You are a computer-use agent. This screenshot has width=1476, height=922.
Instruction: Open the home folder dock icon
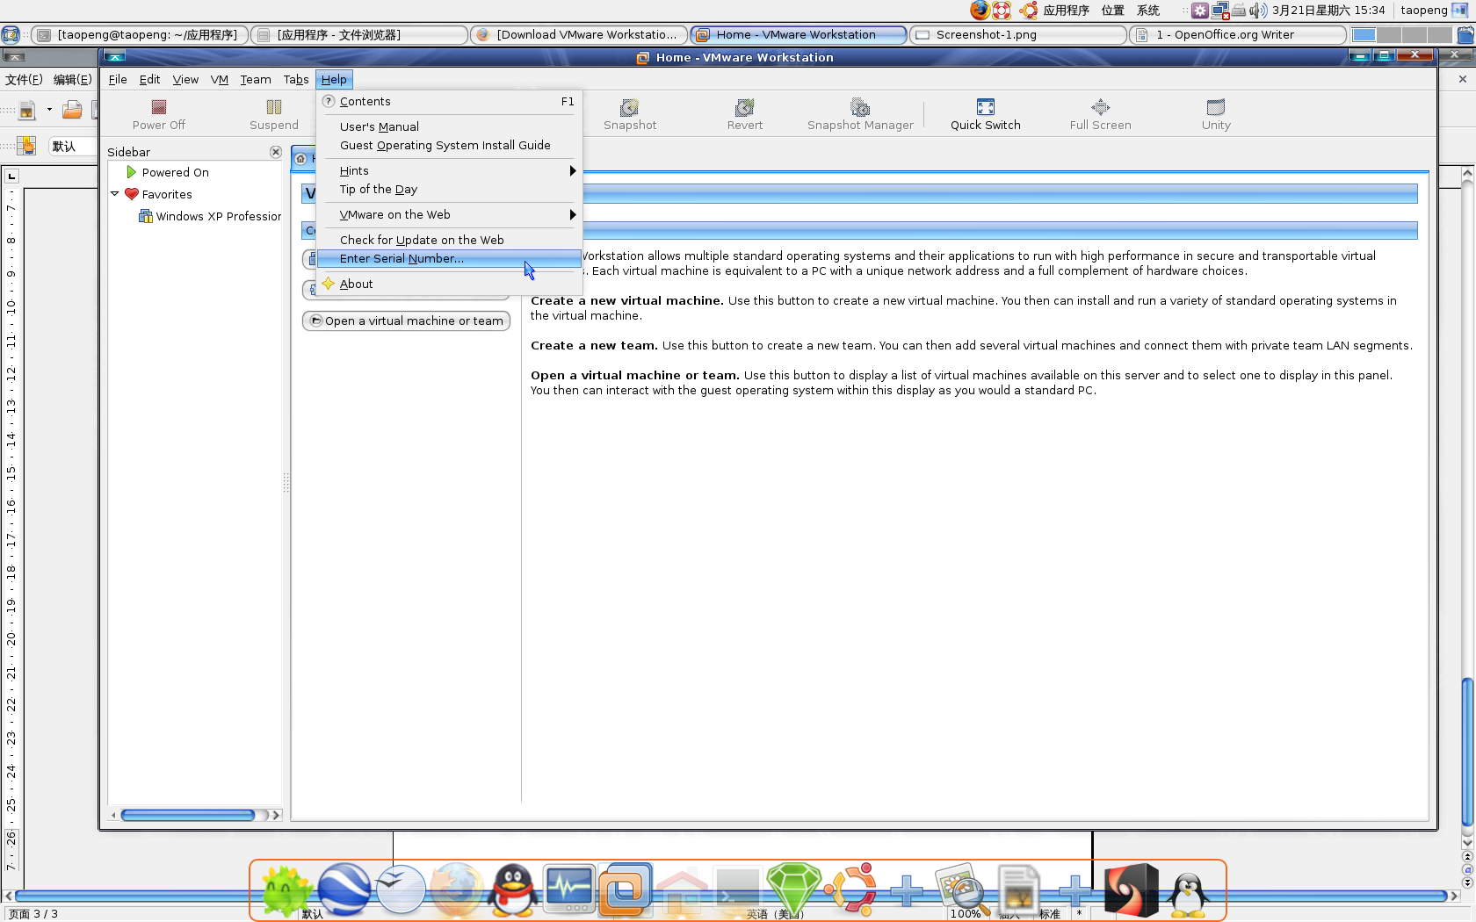[x=682, y=891]
